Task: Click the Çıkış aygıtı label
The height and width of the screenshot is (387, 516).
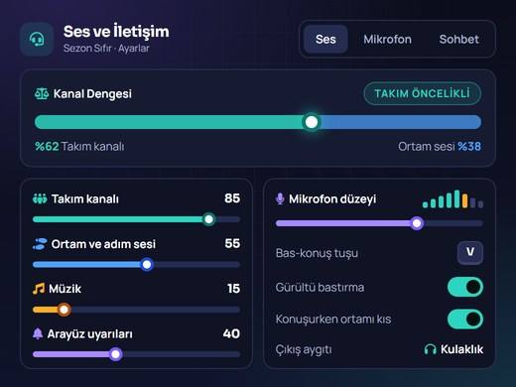Action: click(x=304, y=349)
